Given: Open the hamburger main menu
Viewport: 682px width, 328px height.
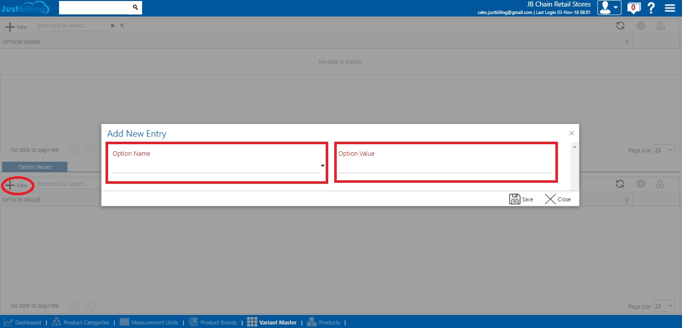Looking at the screenshot, I should pos(670,8).
